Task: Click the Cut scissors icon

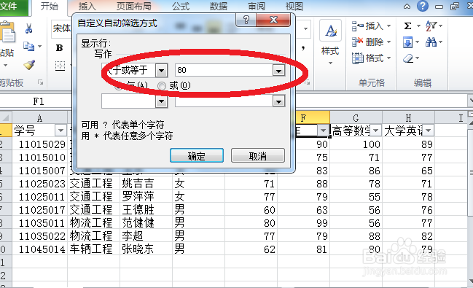Action: coord(28,28)
